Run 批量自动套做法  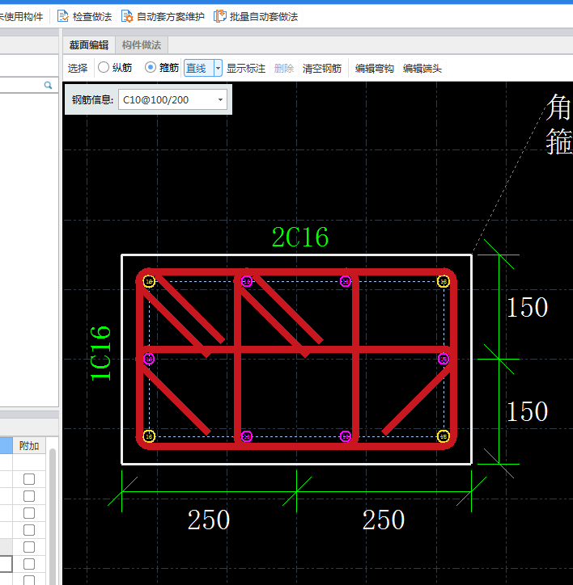tap(257, 17)
